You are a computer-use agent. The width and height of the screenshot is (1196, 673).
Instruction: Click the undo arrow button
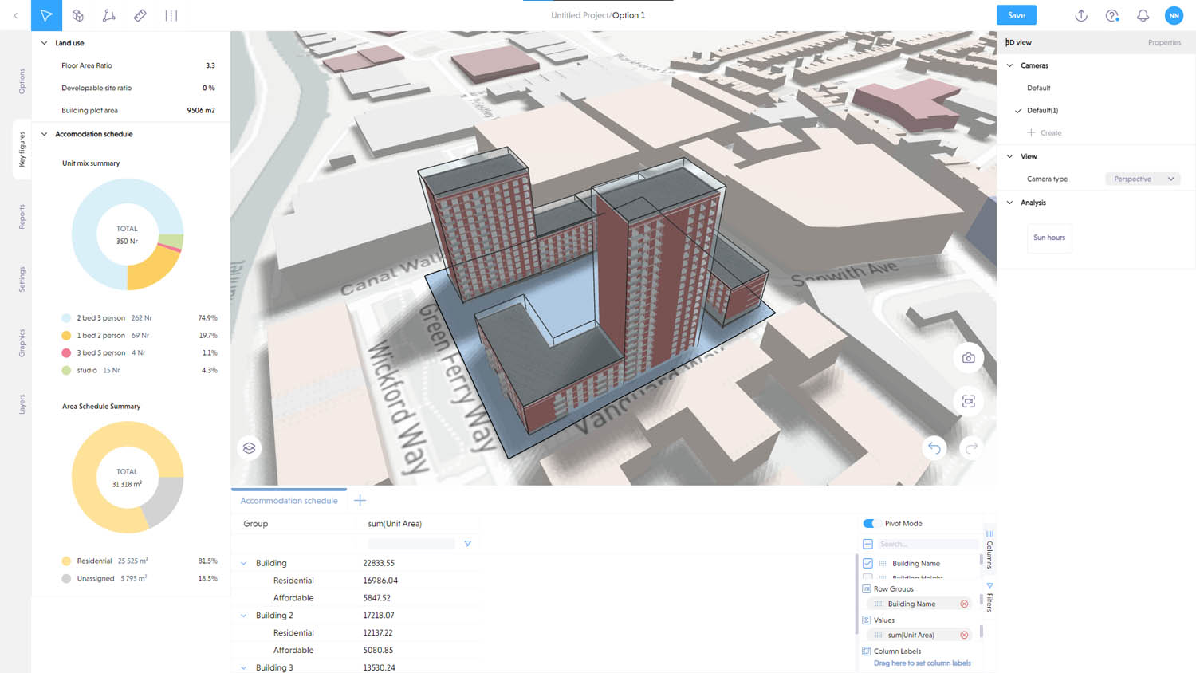(934, 448)
